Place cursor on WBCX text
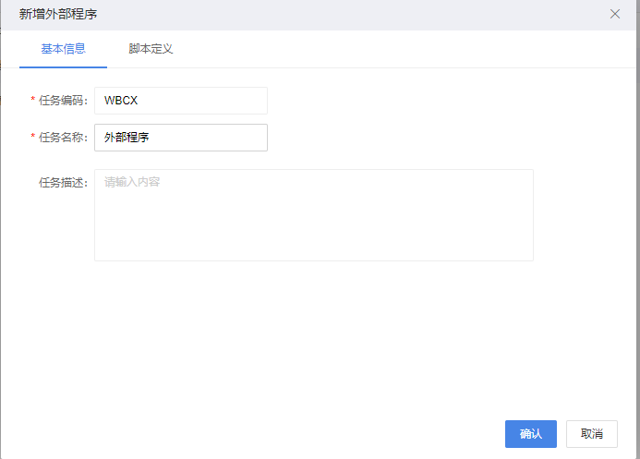The width and height of the screenshot is (640, 459). (x=121, y=101)
